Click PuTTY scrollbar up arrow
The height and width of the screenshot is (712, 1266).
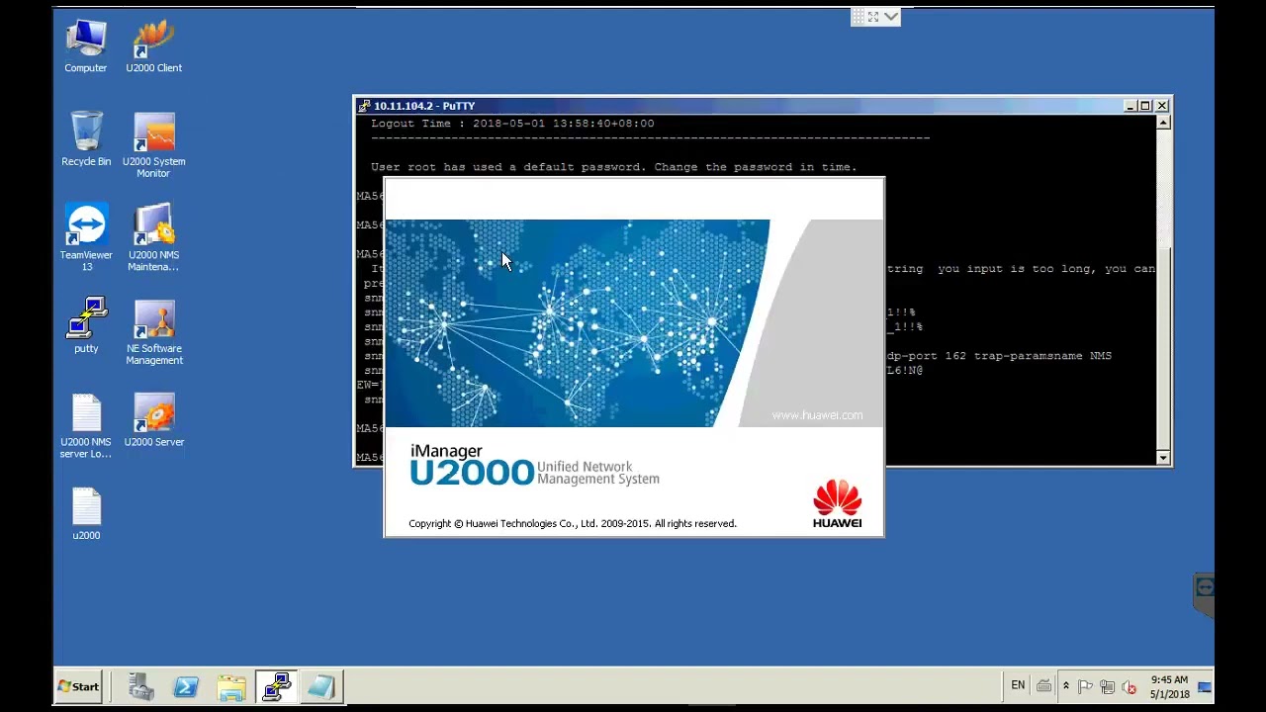point(1163,123)
